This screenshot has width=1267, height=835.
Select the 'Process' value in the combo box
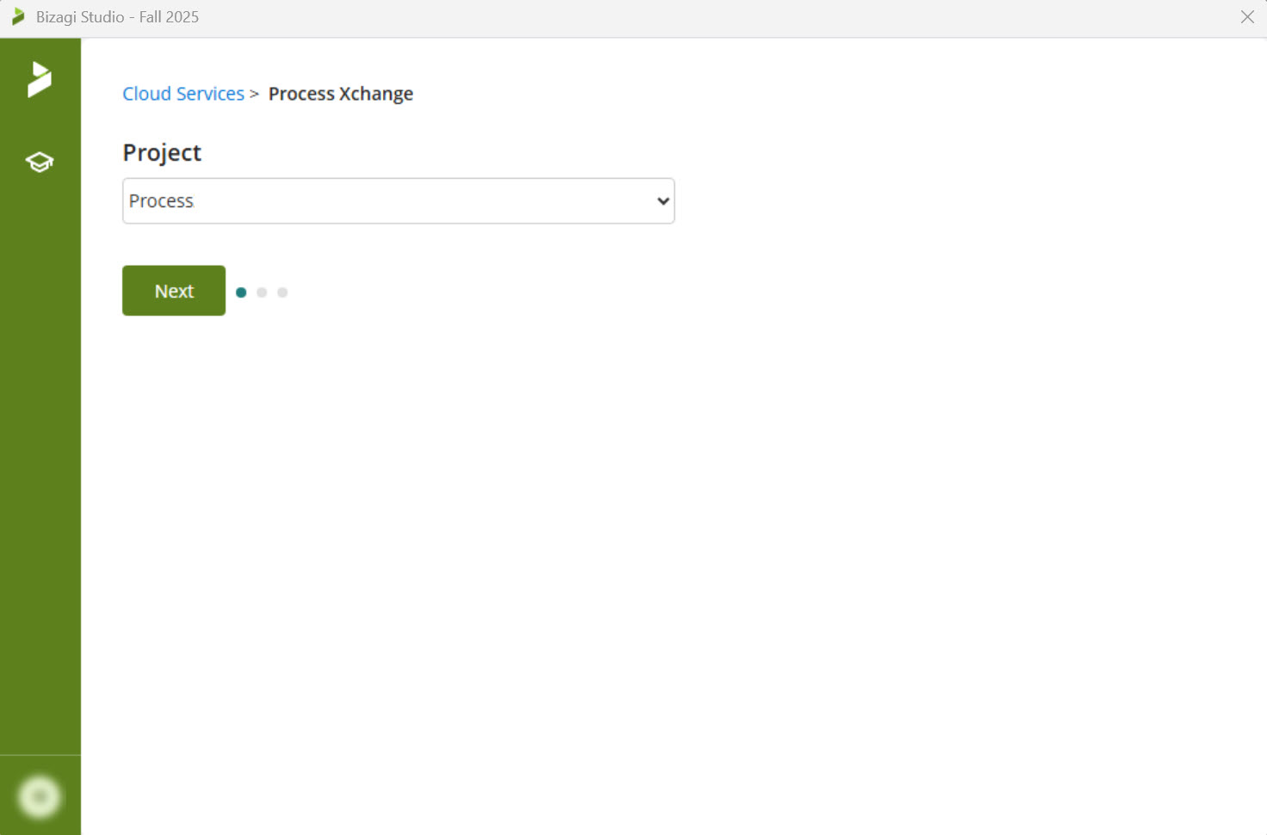coord(162,201)
